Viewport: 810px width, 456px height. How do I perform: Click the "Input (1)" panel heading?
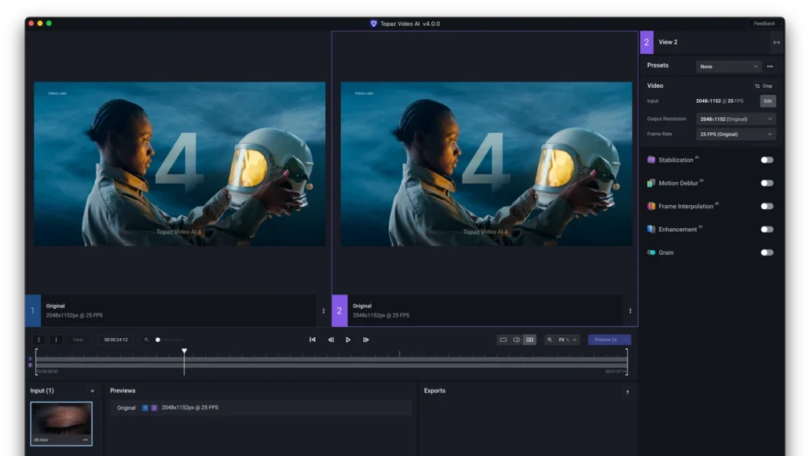42,391
